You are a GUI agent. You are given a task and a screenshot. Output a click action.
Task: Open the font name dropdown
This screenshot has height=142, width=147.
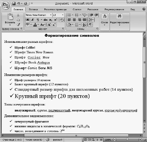point(51,15)
